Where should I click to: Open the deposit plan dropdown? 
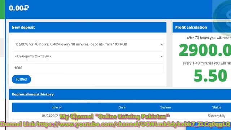[88, 44]
